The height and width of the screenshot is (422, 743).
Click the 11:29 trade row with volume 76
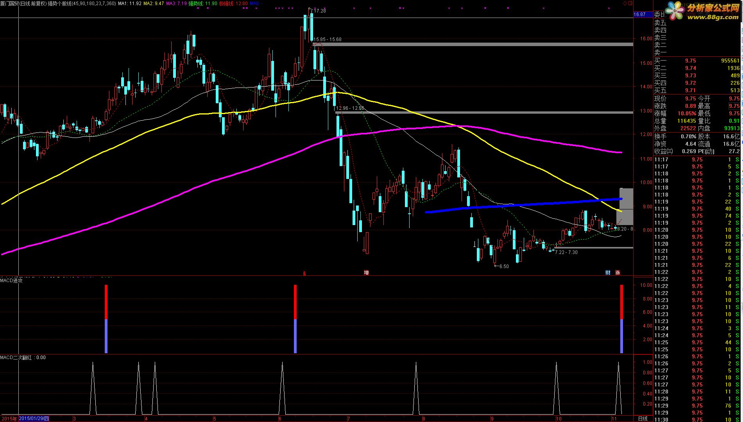click(697, 406)
